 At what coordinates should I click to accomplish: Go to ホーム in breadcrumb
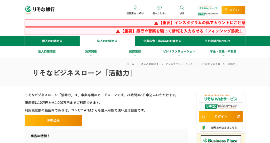(x=130, y=64)
